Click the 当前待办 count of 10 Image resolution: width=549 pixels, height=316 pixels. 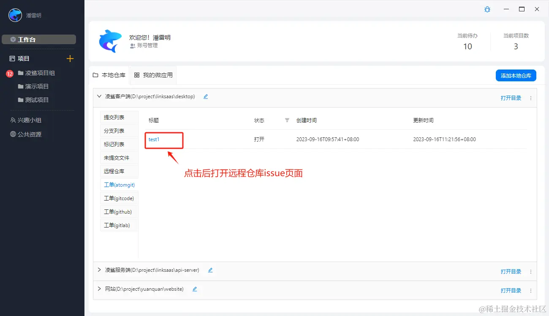[467, 46]
